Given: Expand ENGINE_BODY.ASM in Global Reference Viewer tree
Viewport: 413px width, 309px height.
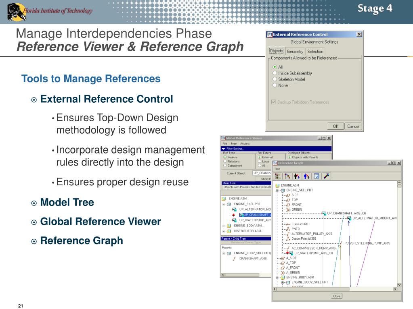Looking at the screenshot, I should point(224,226).
